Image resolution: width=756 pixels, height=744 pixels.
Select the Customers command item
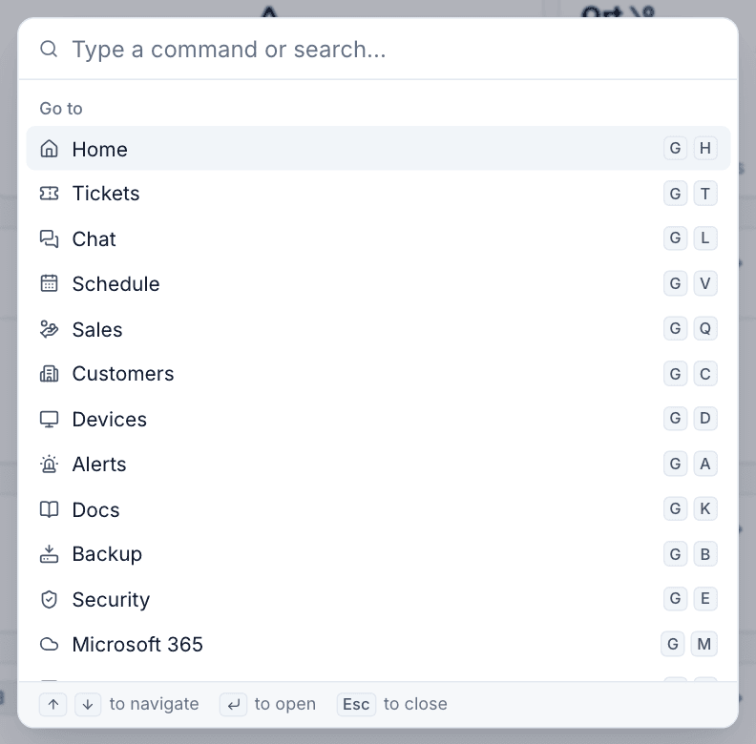point(378,374)
